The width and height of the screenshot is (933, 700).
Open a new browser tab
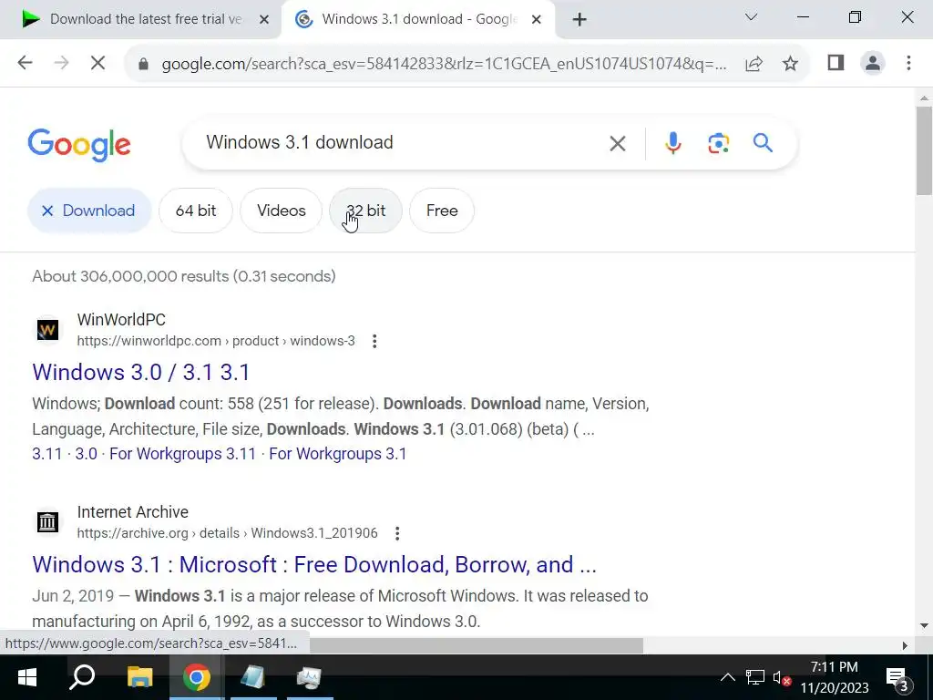(579, 20)
